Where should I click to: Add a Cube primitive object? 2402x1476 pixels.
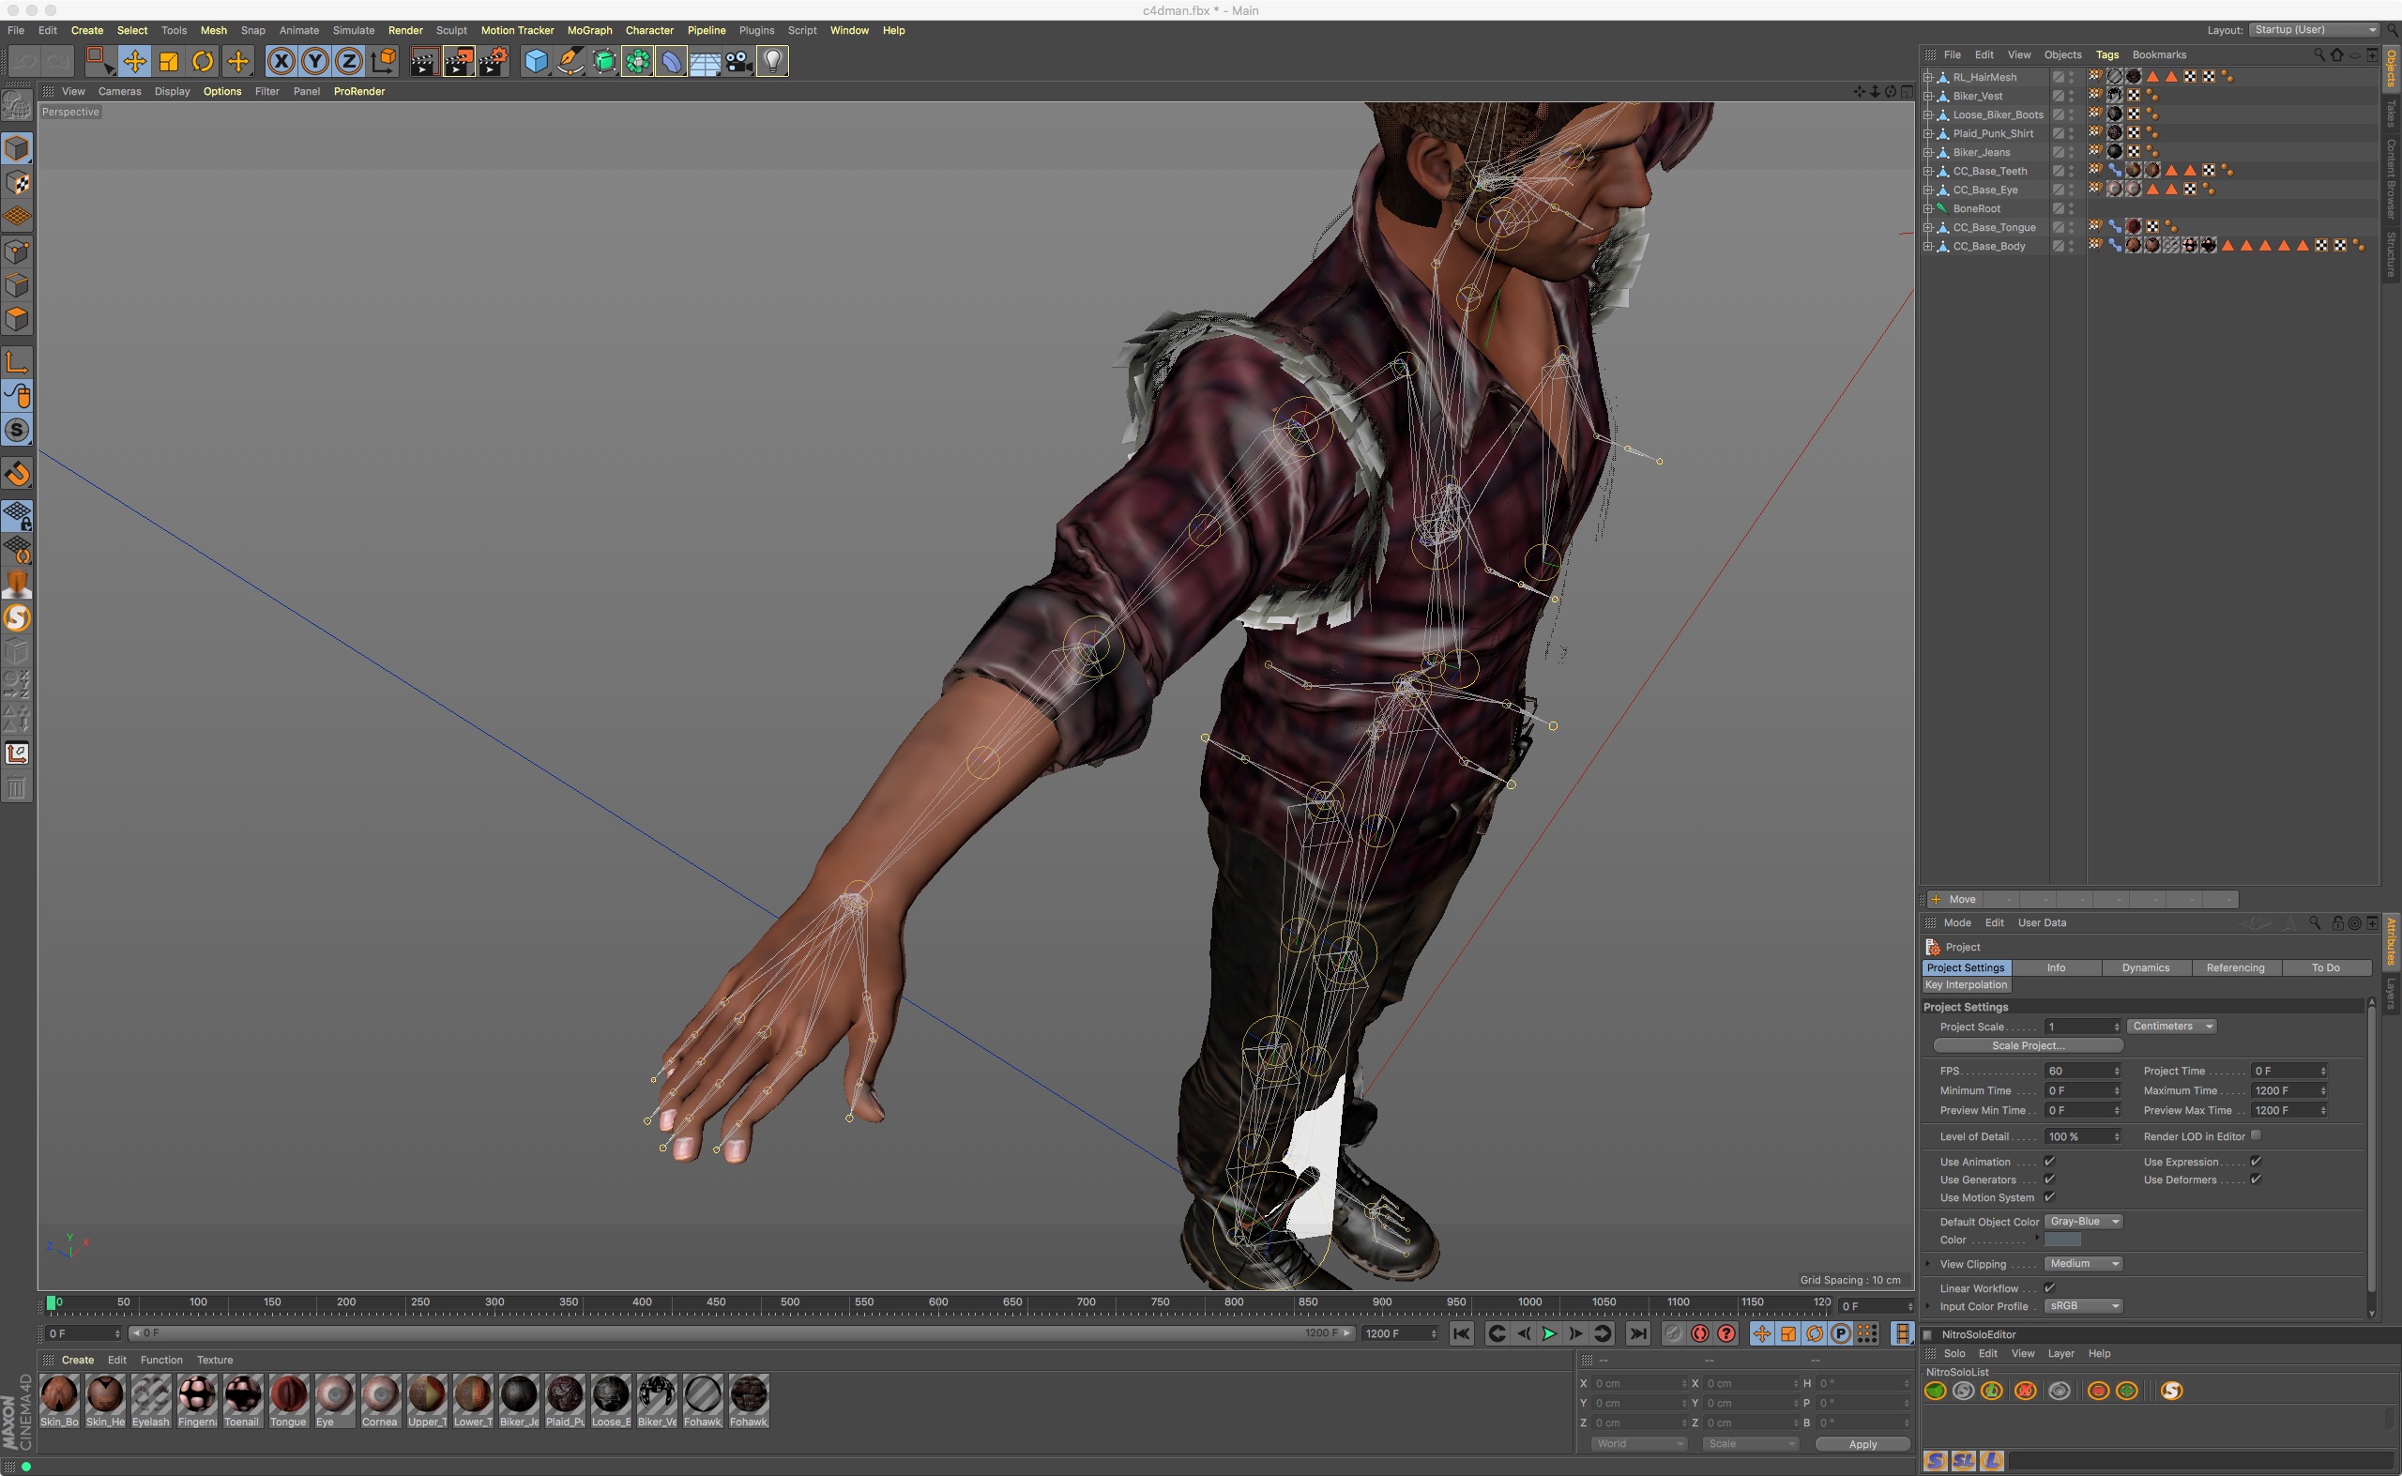coord(536,62)
